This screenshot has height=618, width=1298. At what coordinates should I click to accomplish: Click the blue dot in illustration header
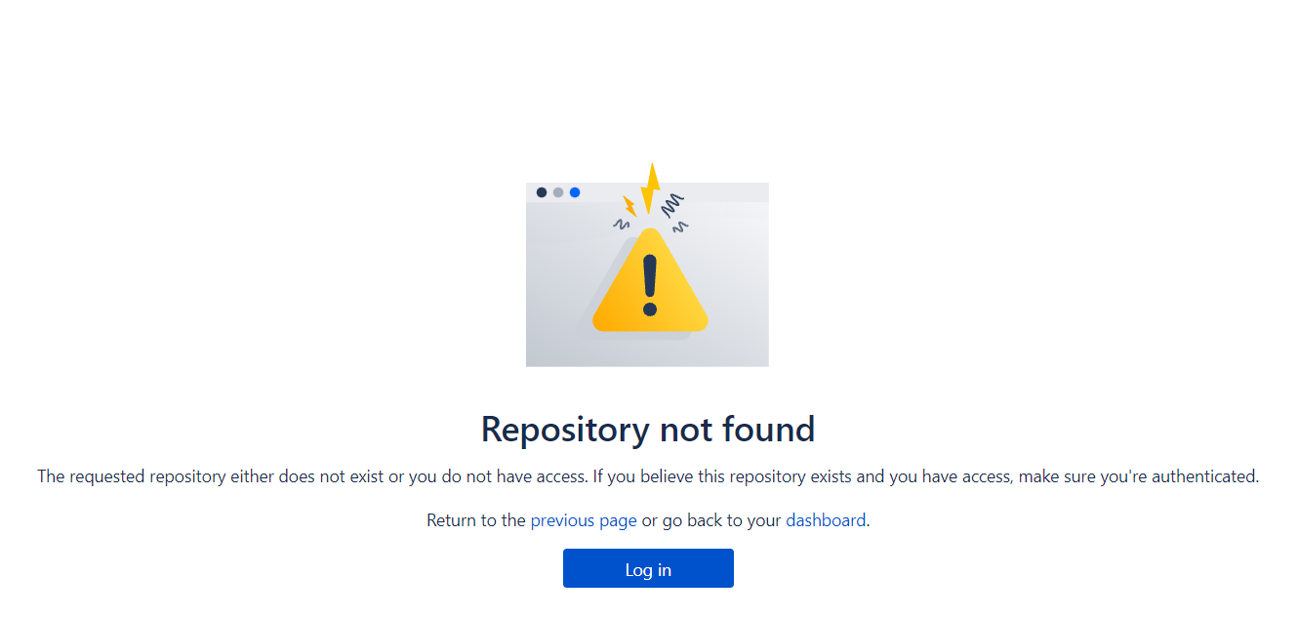(575, 192)
